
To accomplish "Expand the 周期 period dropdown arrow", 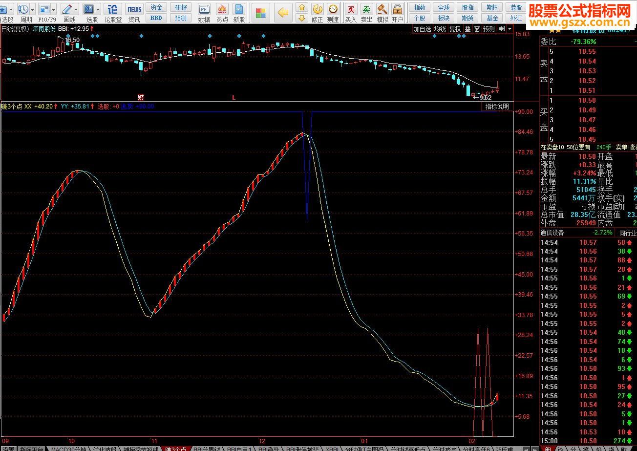I will (x=32, y=9).
